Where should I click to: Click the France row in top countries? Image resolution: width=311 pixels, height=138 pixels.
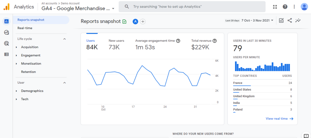tap(262, 83)
